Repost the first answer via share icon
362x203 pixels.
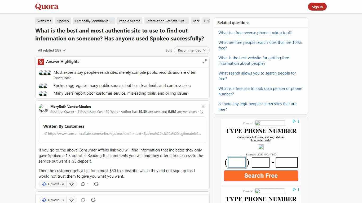tap(96, 184)
